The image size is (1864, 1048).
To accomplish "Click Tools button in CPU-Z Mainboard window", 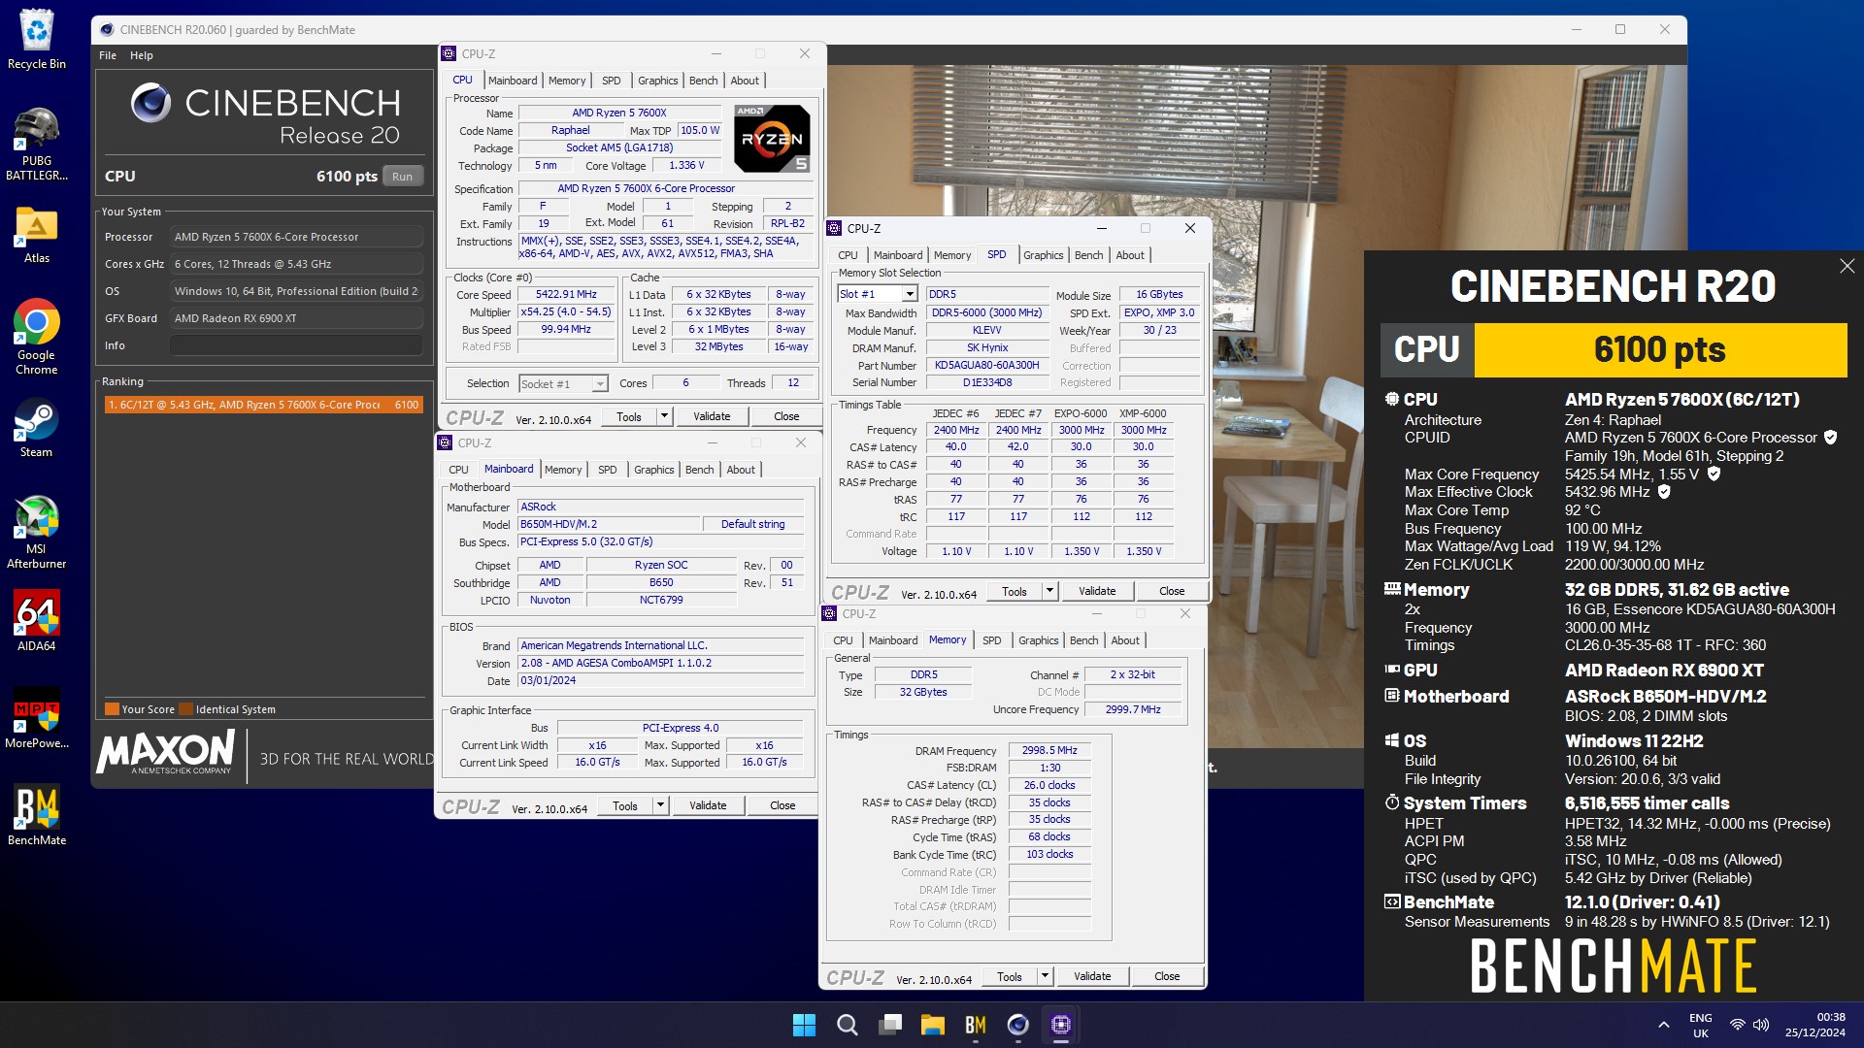I will (x=625, y=805).
